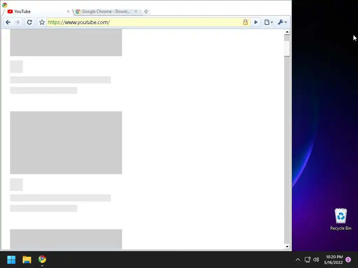The width and height of the screenshot is (358, 268).
Task: Switch to the Google Chrome download tab
Action: point(106,12)
